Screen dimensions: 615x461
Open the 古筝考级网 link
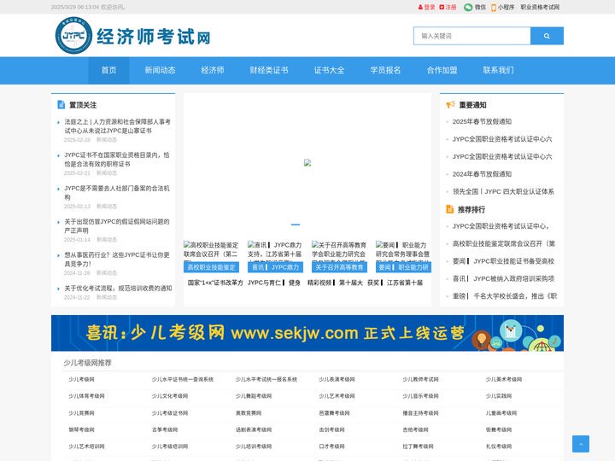[165, 429]
